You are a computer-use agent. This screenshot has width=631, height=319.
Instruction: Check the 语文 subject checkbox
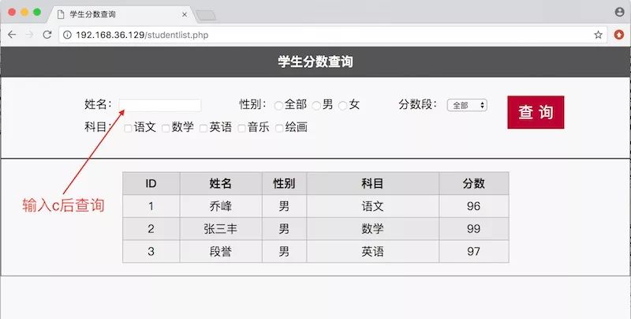coord(128,129)
